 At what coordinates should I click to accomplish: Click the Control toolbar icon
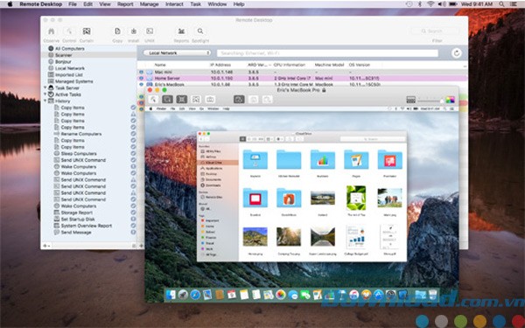(69, 31)
